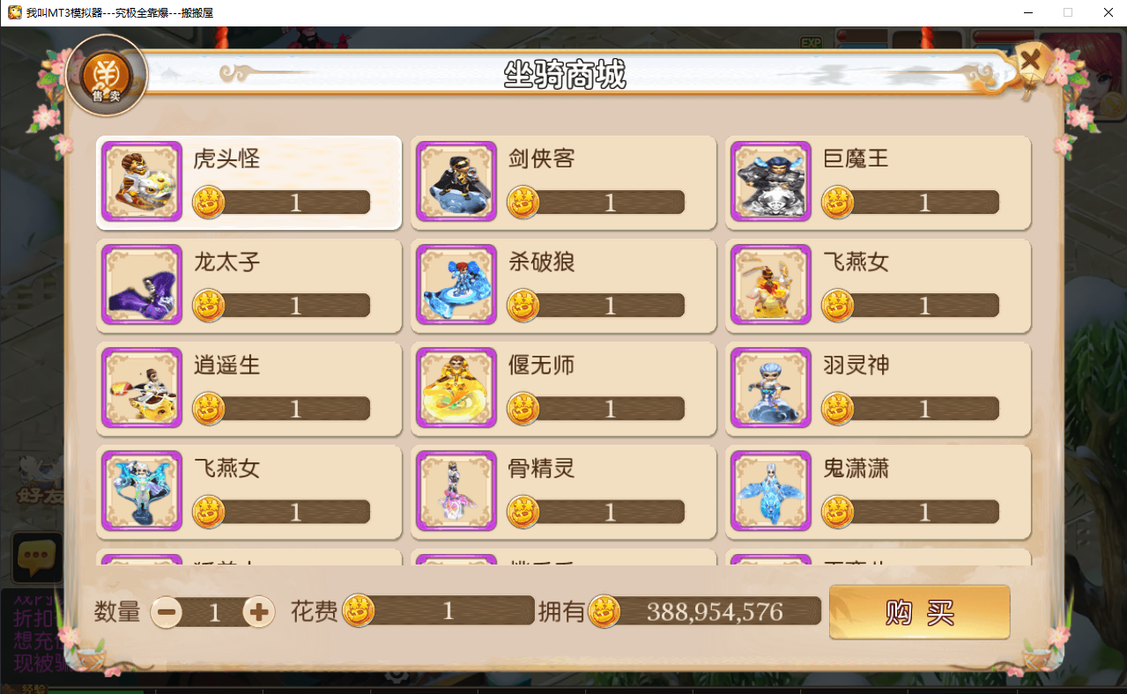The image size is (1127, 694).
Task: Select the 飞燕女 mount in second row
Action: 771,285
